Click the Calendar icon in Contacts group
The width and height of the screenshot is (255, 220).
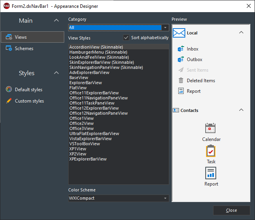pyautogui.click(x=211, y=128)
